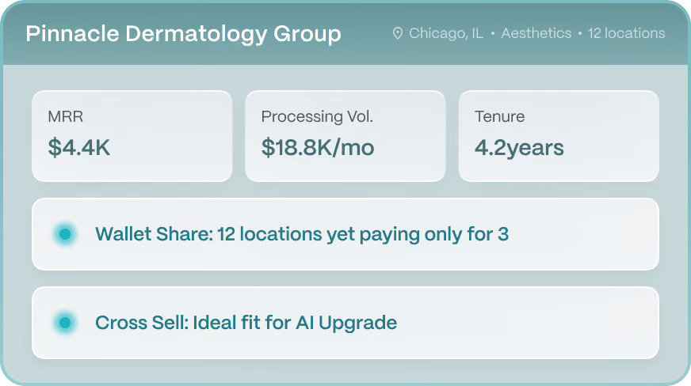Click the Processing Vol. label text
The height and width of the screenshot is (386, 691).
pyautogui.click(x=317, y=116)
